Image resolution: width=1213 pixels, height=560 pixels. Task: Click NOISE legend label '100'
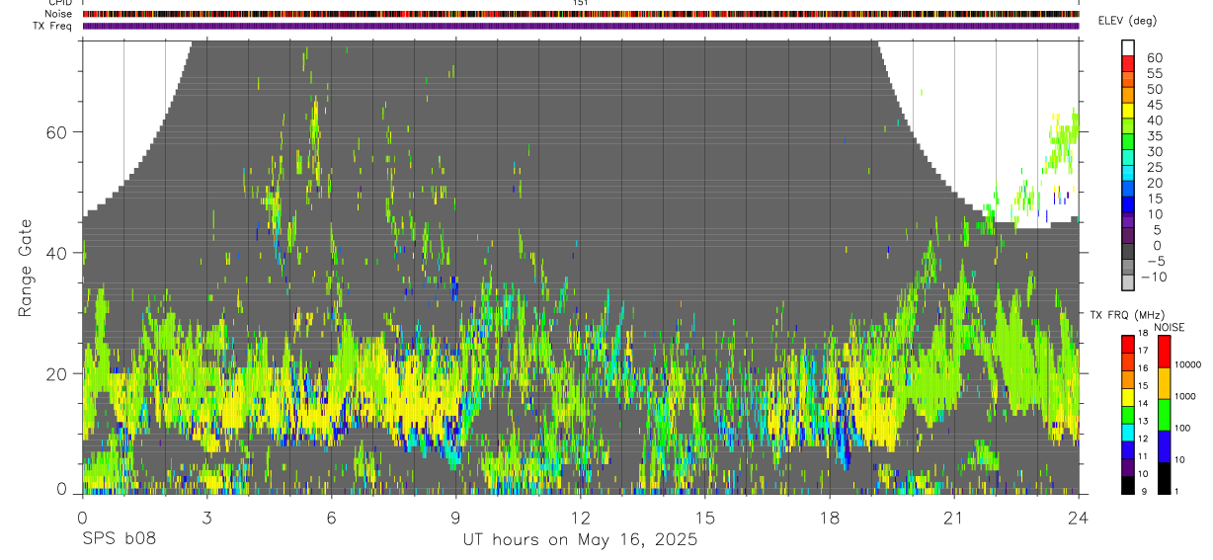coord(1182,428)
